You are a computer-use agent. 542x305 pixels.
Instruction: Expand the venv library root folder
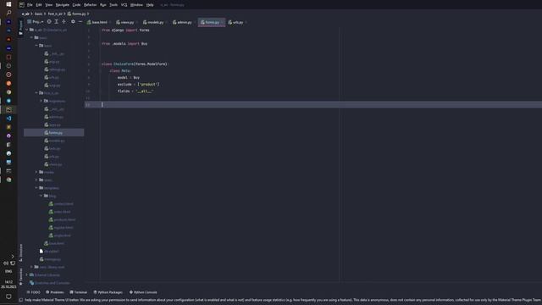point(31,267)
